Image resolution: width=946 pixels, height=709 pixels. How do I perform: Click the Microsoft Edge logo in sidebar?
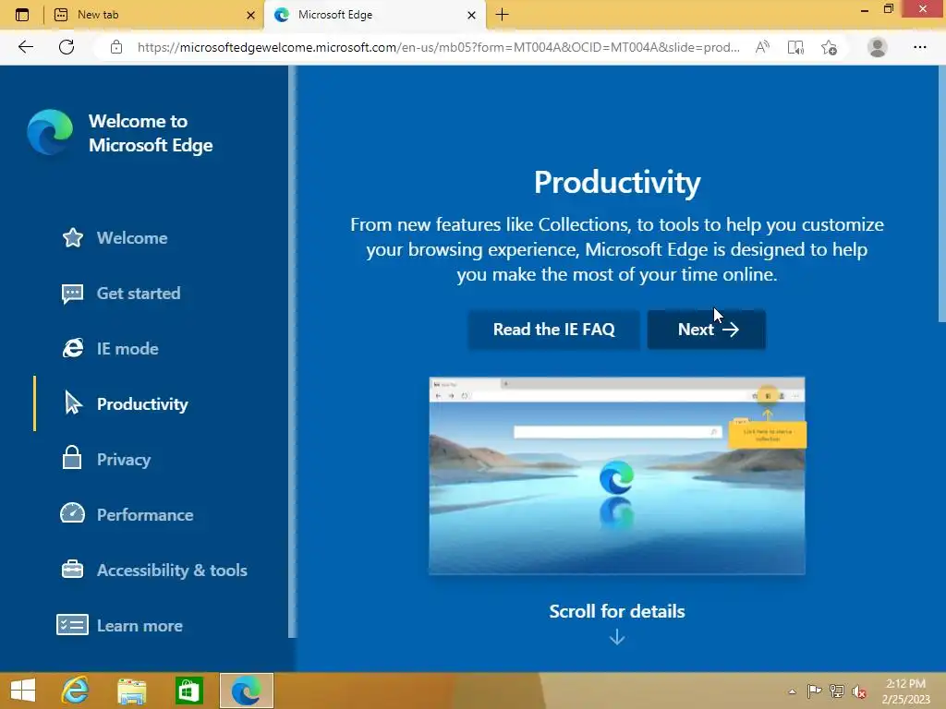coord(50,132)
